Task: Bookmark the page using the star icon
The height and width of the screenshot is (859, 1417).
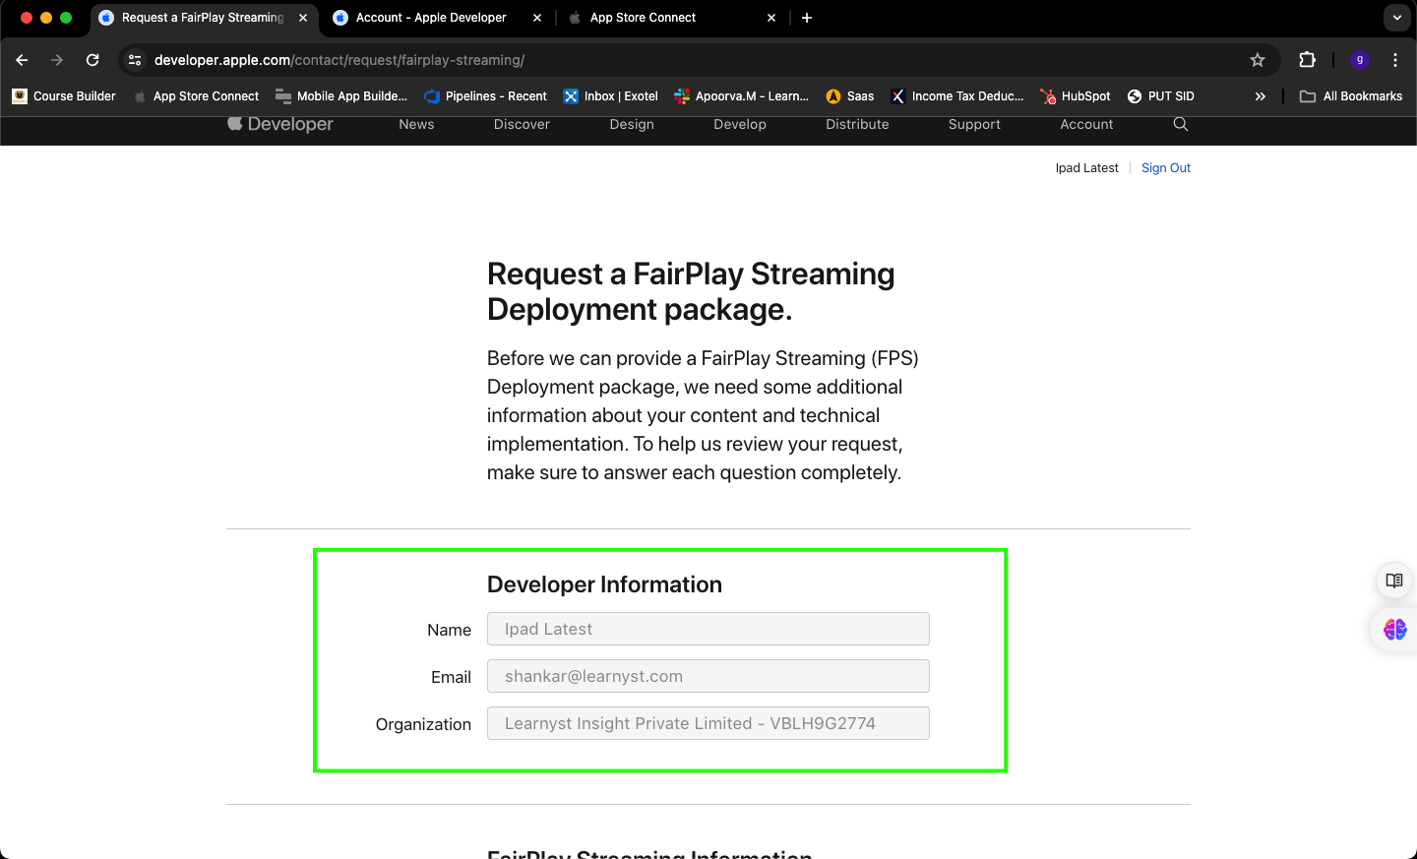Action: (x=1257, y=60)
